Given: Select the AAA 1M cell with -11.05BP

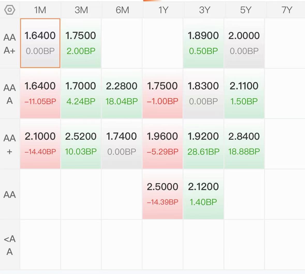Looking at the screenshot, I should [x=40, y=93].
